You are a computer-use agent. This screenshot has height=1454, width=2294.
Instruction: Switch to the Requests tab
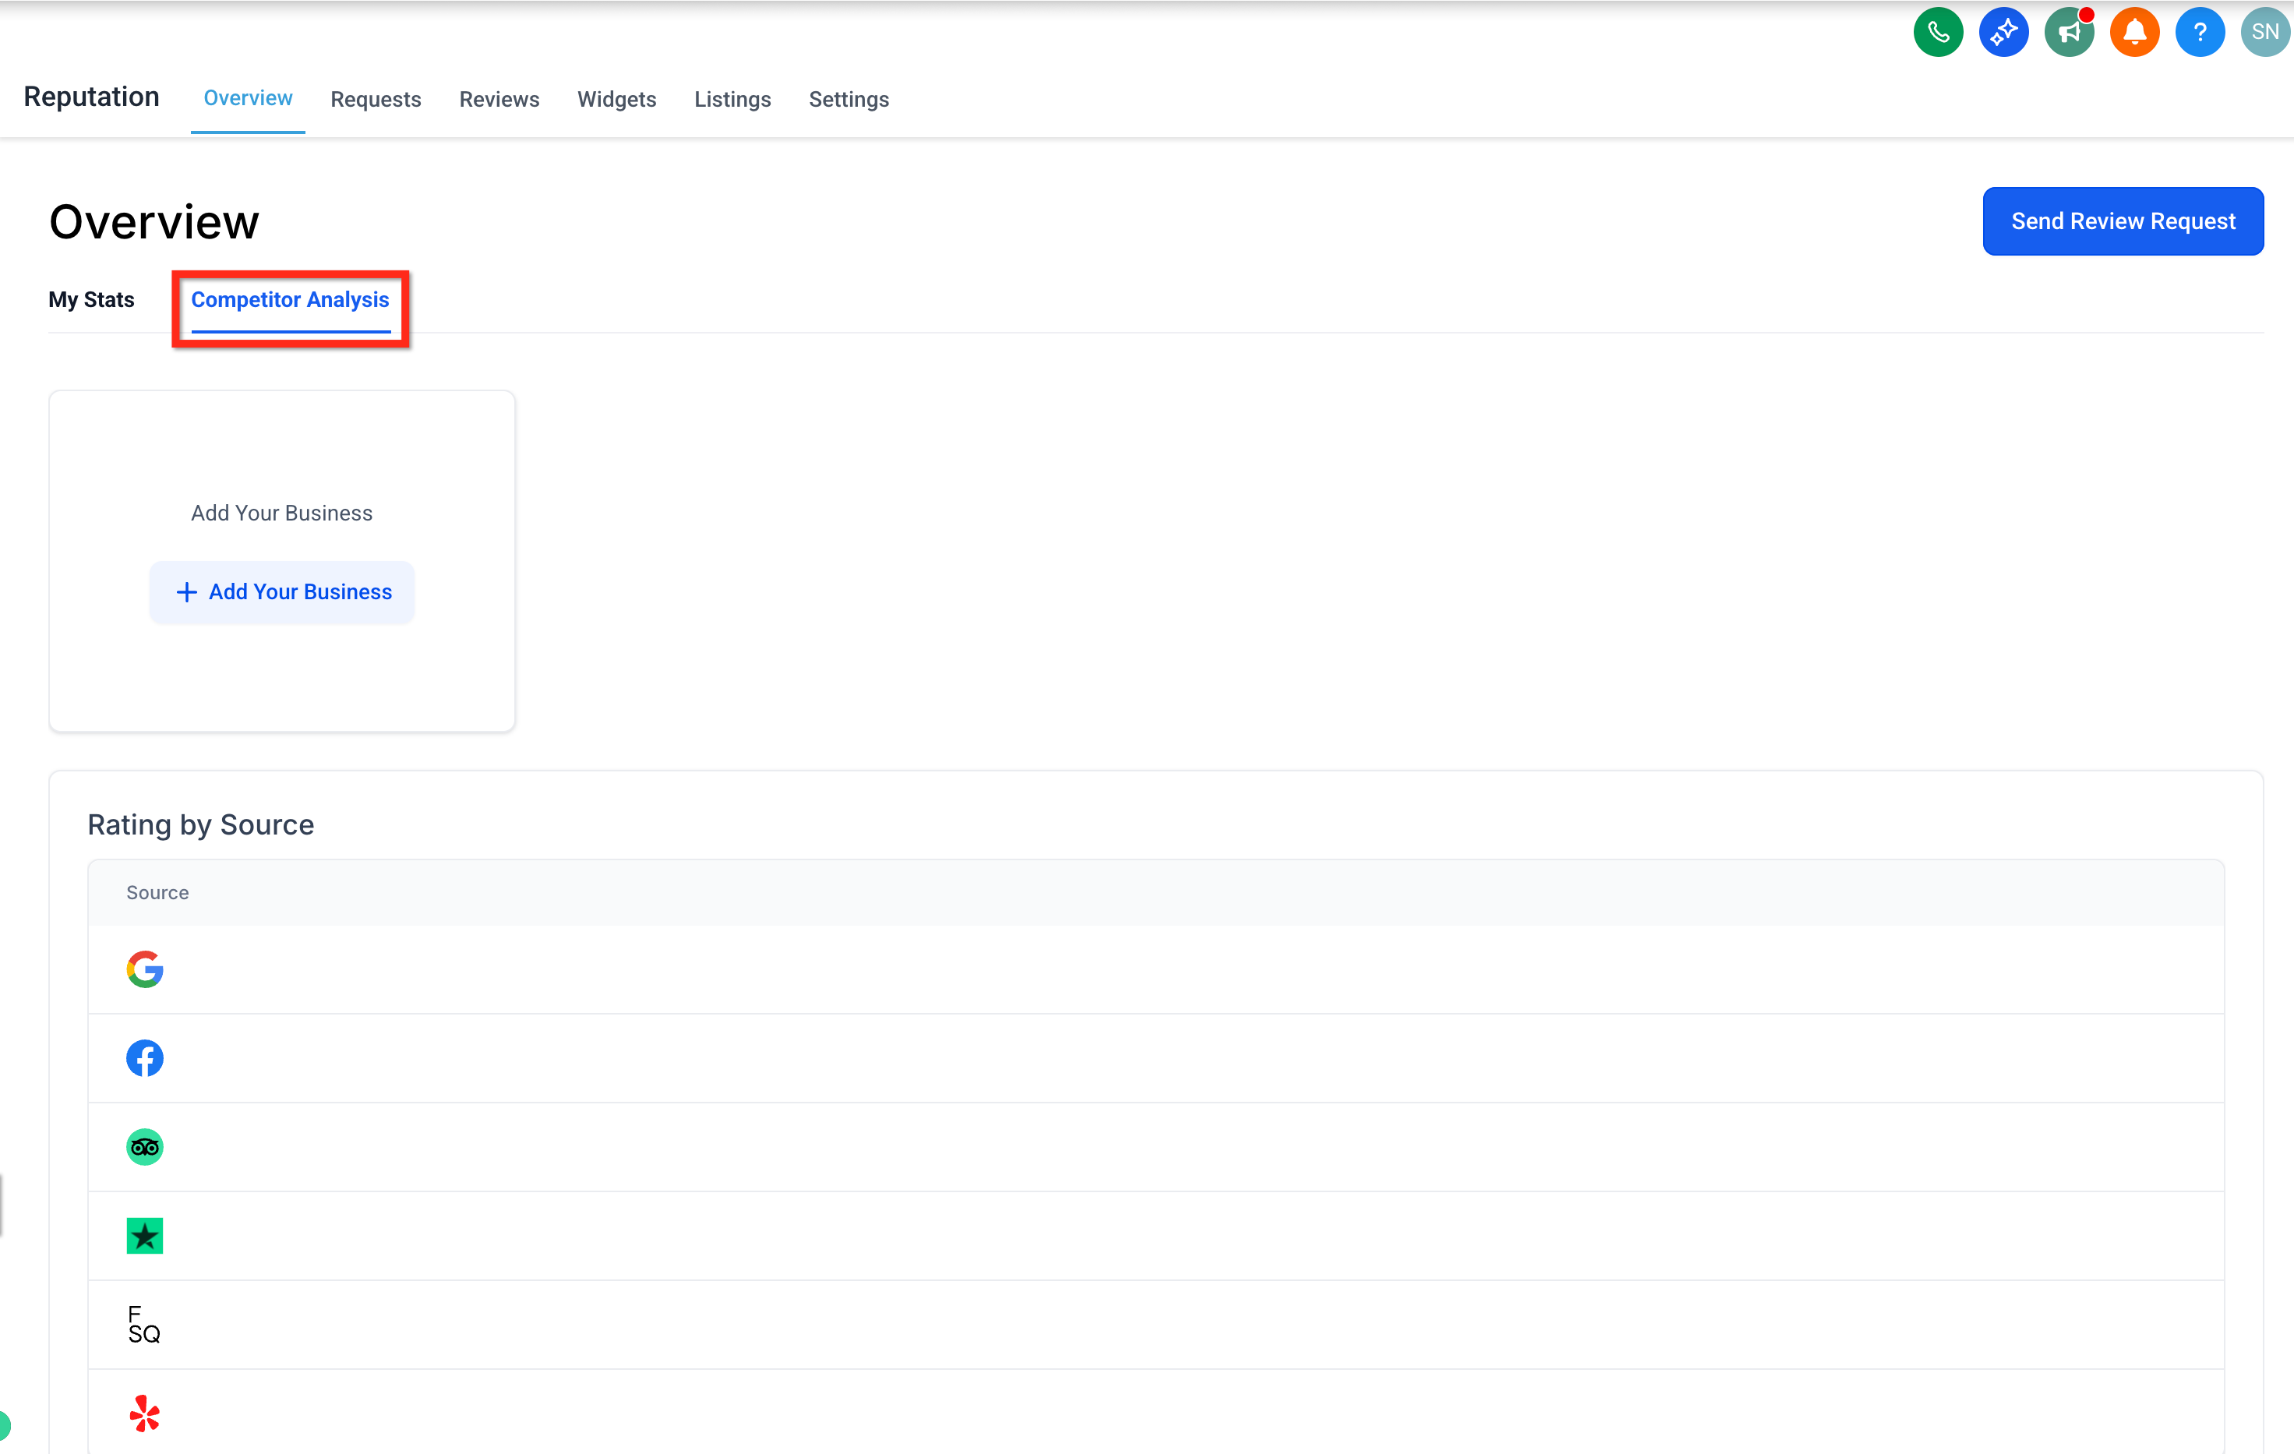(376, 99)
